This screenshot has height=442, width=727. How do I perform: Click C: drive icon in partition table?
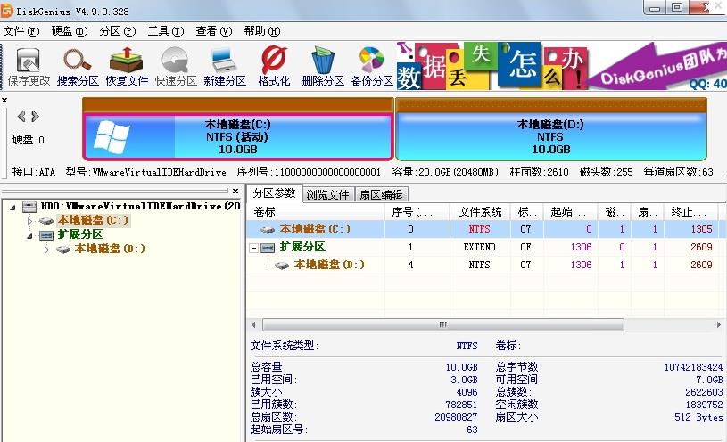268,229
